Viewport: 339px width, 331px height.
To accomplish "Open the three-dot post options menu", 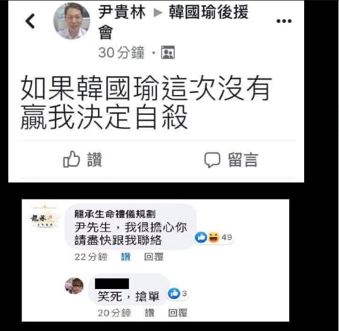I will (x=284, y=21).
